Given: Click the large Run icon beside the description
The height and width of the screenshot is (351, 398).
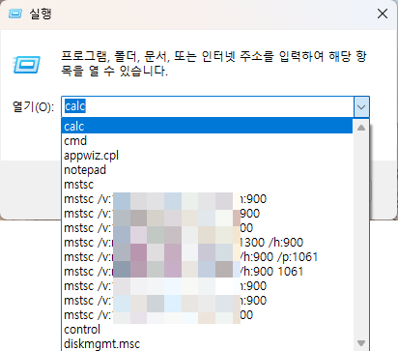Looking at the screenshot, I should [x=27, y=64].
